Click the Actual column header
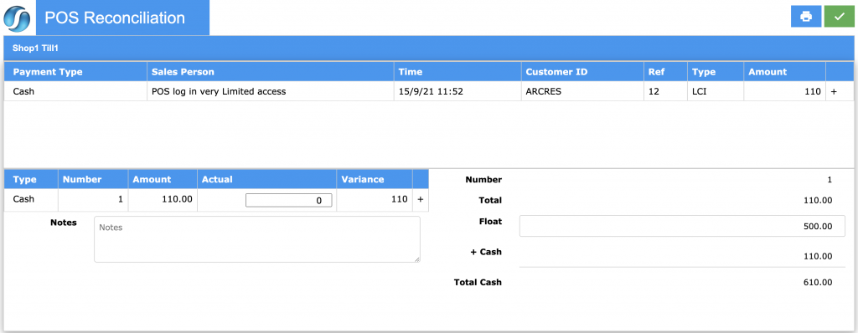 tap(266, 179)
